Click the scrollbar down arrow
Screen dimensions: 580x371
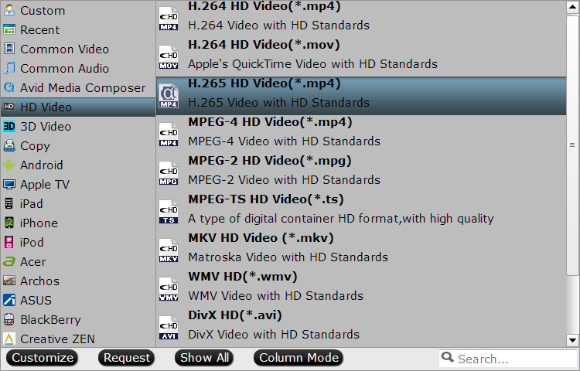pyautogui.click(x=572, y=339)
